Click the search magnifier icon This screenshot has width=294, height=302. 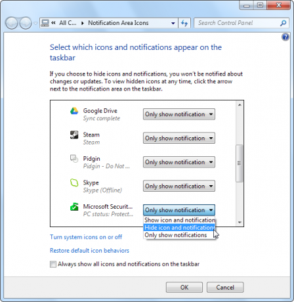[x=283, y=23]
